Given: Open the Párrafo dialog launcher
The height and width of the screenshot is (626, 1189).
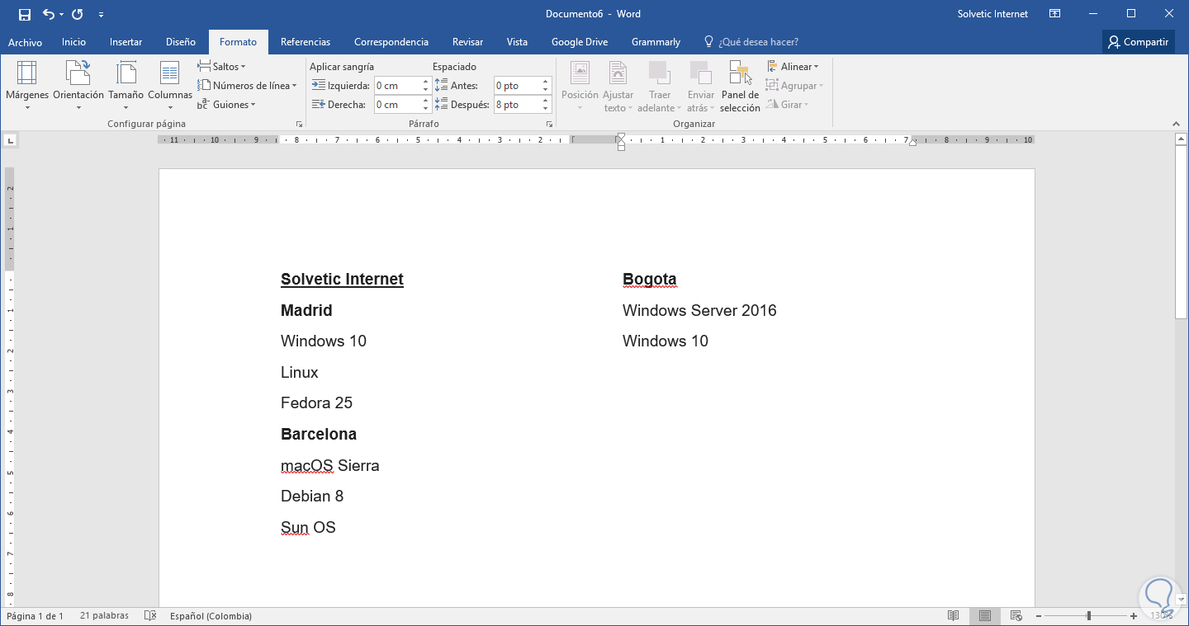Looking at the screenshot, I should [x=548, y=124].
